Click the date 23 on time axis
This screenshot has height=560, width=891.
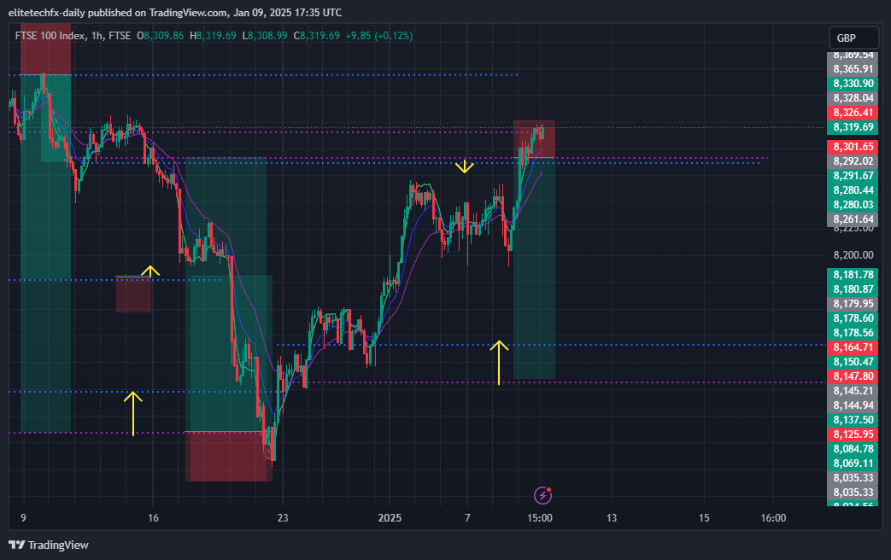283,517
